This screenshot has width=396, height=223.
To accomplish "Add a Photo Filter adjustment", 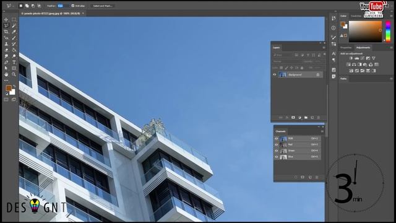I will point(365,64).
